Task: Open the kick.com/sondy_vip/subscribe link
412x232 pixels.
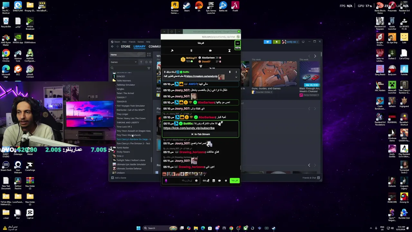Action: pos(189,128)
